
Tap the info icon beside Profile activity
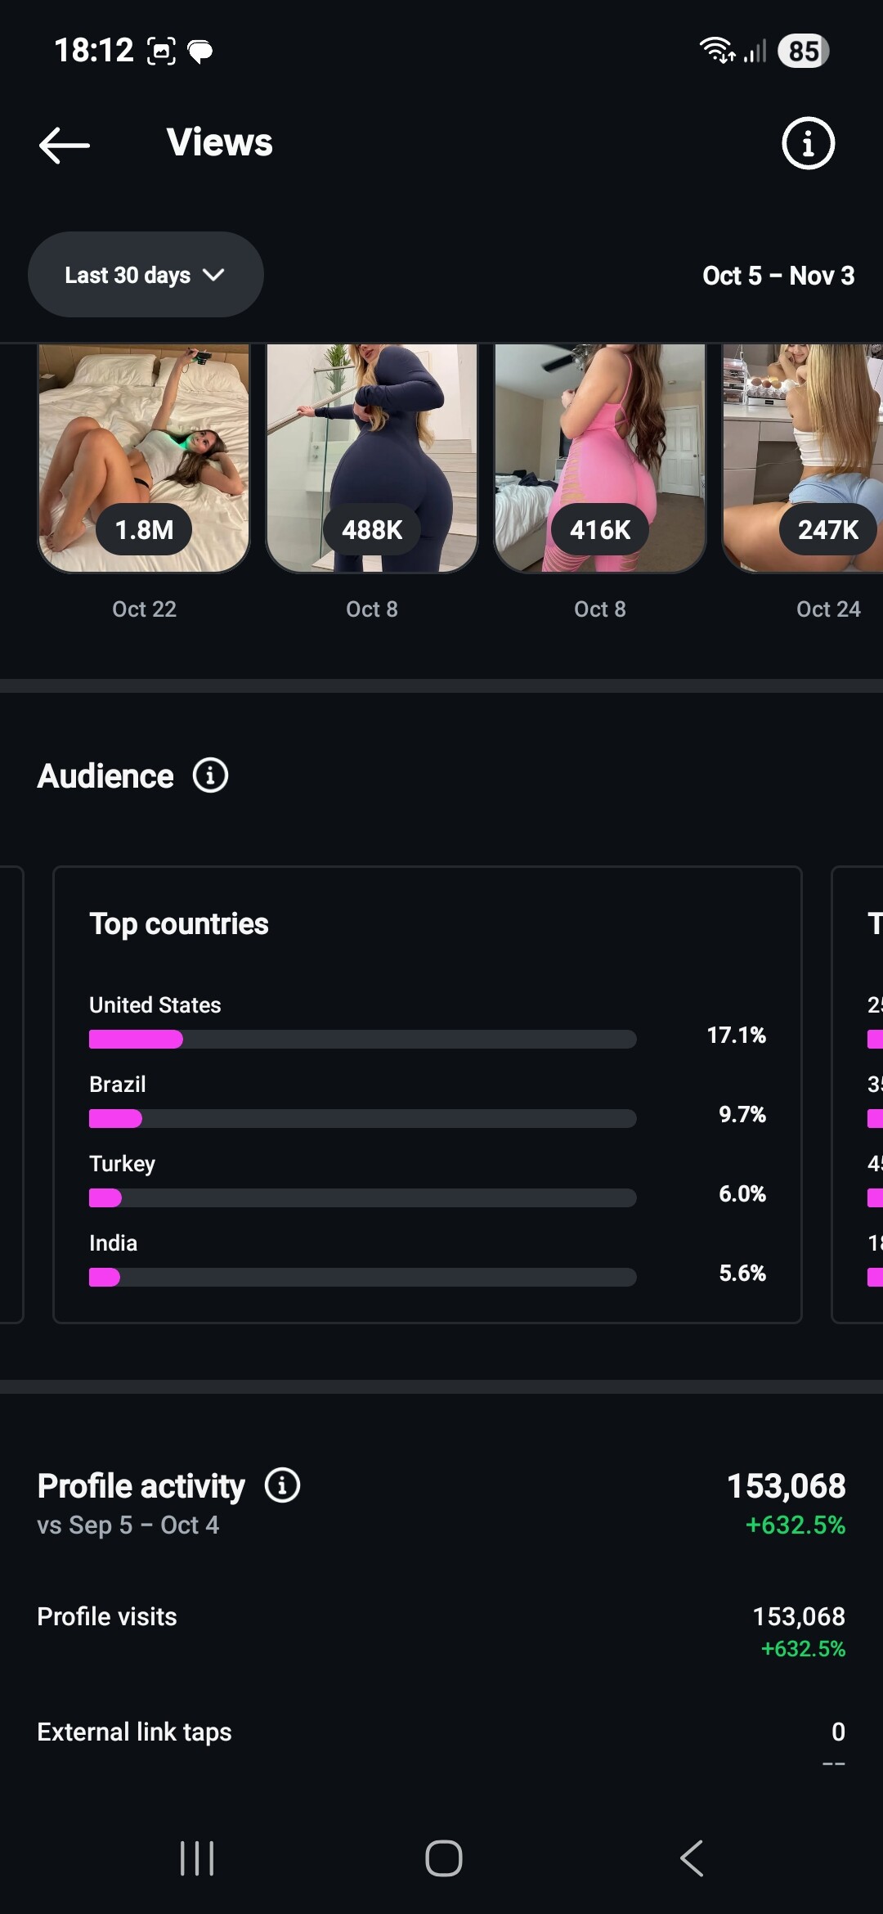tap(283, 1485)
